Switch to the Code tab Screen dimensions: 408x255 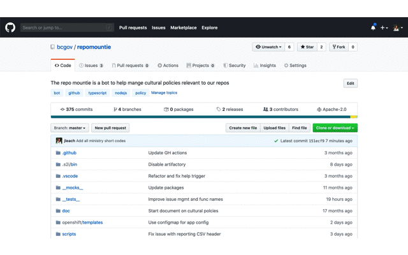[62, 65]
